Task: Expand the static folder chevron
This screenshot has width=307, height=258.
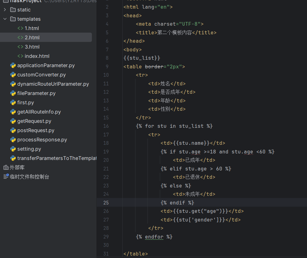Action: [x=5, y=10]
